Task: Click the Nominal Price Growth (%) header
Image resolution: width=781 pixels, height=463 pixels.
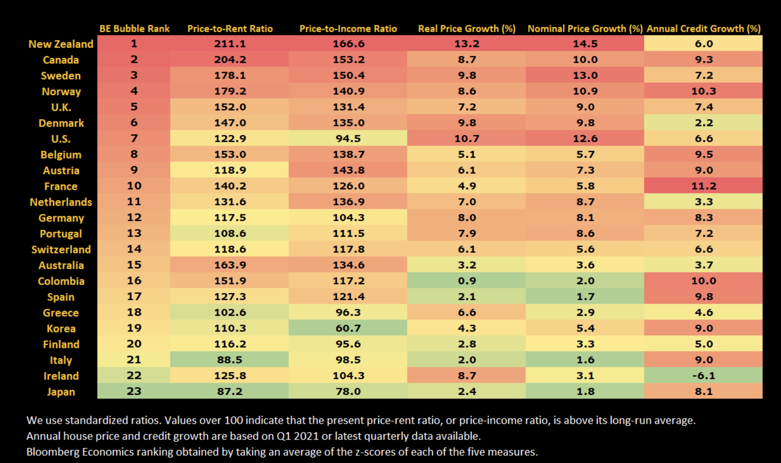Action: [585, 29]
